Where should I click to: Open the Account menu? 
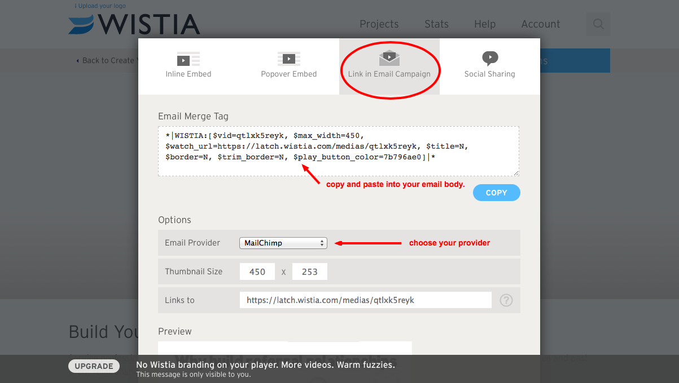tap(540, 24)
